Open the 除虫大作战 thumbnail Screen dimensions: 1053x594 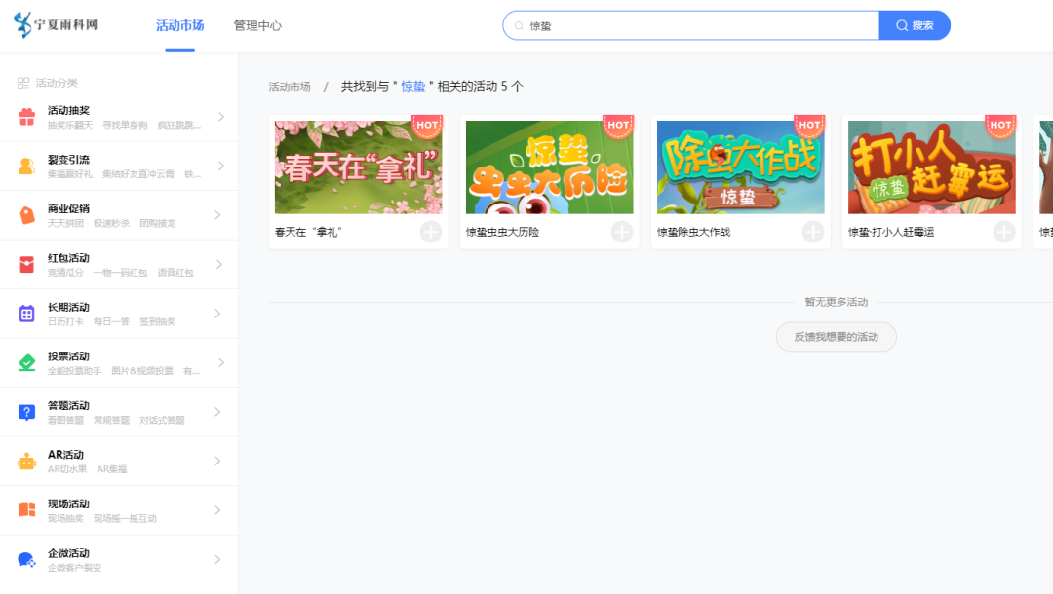pyautogui.click(x=741, y=167)
